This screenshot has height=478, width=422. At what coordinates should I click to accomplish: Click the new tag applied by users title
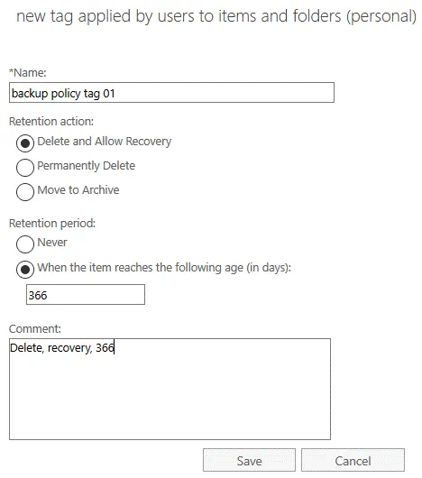coord(216,16)
